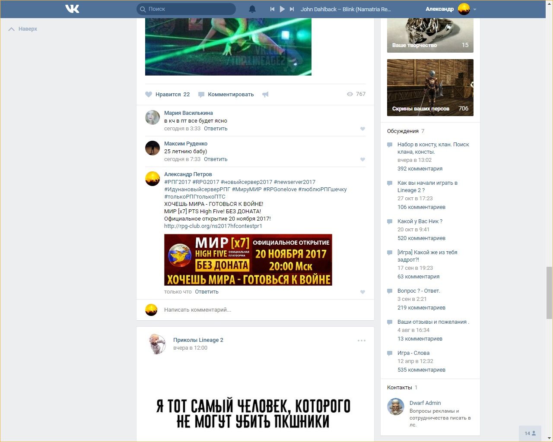Share the post via megaphone icon
The image size is (553, 442).
(265, 95)
